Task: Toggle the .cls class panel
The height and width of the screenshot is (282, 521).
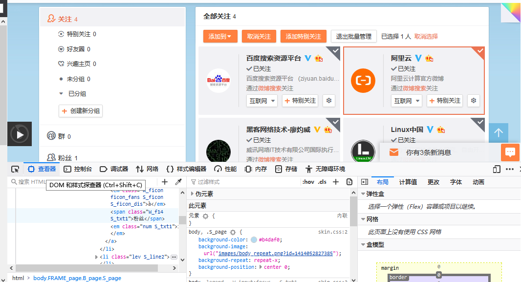Action: click(x=322, y=182)
